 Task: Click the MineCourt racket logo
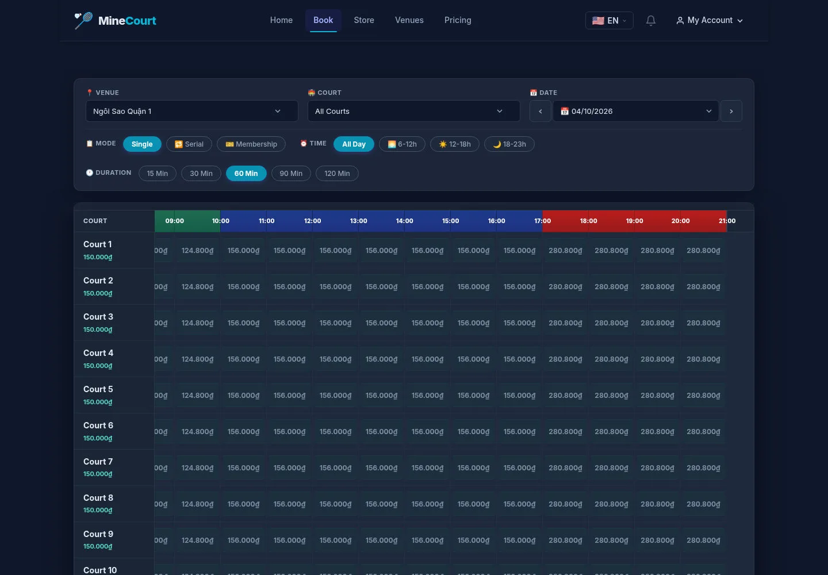tap(83, 21)
